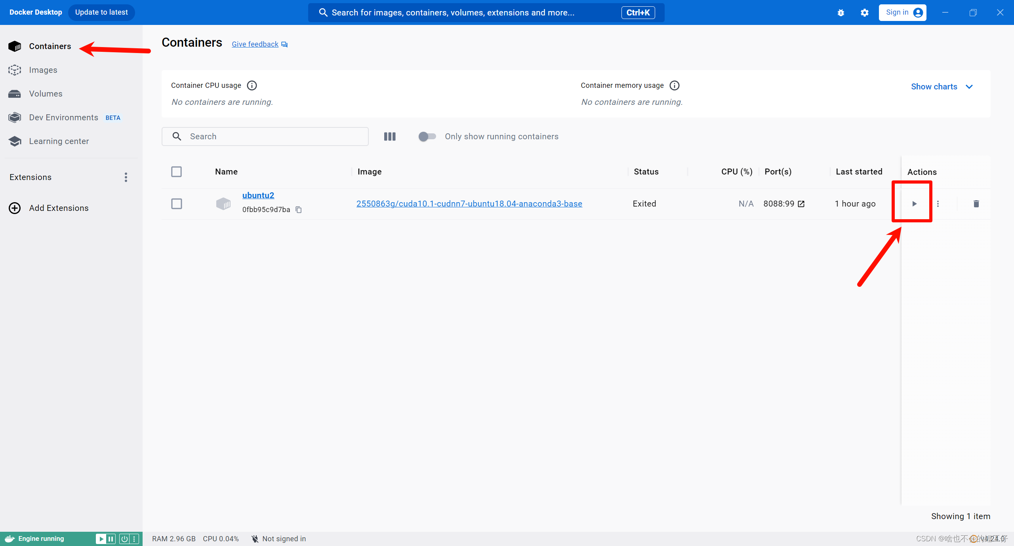Enable Only show running containers toggle

427,136
